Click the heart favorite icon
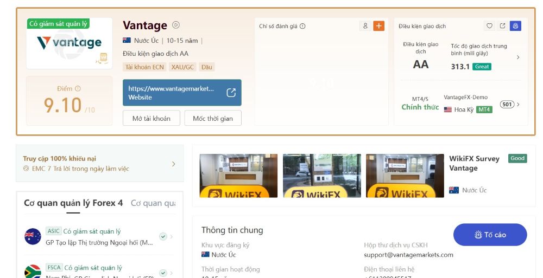This screenshot has height=278, width=543. [489, 26]
